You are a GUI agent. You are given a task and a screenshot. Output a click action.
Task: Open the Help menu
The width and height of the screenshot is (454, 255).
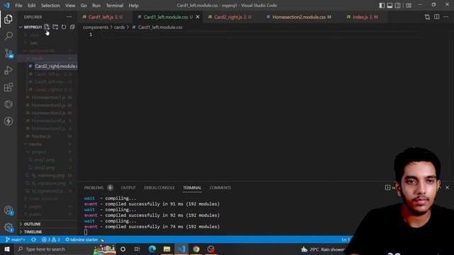tap(133, 6)
